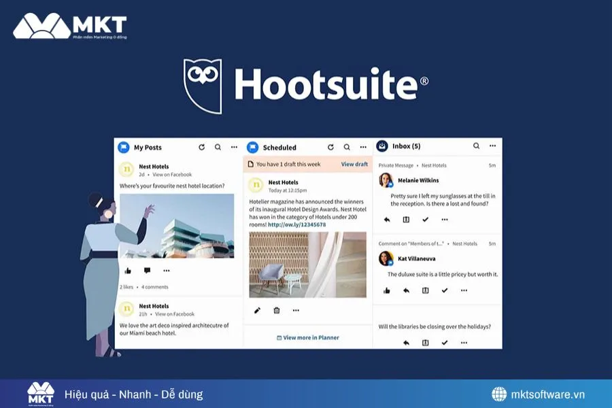This screenshot has height=408, width=612.
Task: Click the search icon in the Inbox header
Action: (x=476, y=146)
